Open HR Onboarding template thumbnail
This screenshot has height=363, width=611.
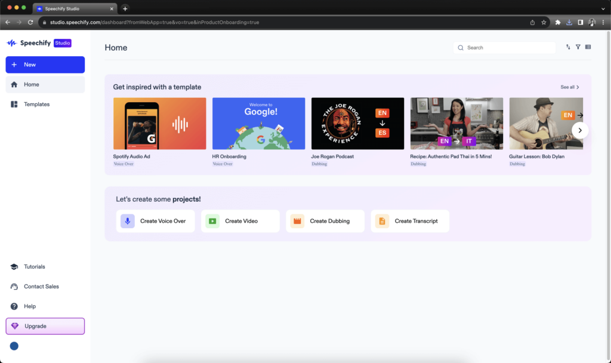[259, 124]
